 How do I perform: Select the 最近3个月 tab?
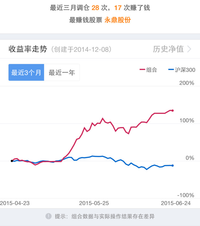click(x=26, y=73)
